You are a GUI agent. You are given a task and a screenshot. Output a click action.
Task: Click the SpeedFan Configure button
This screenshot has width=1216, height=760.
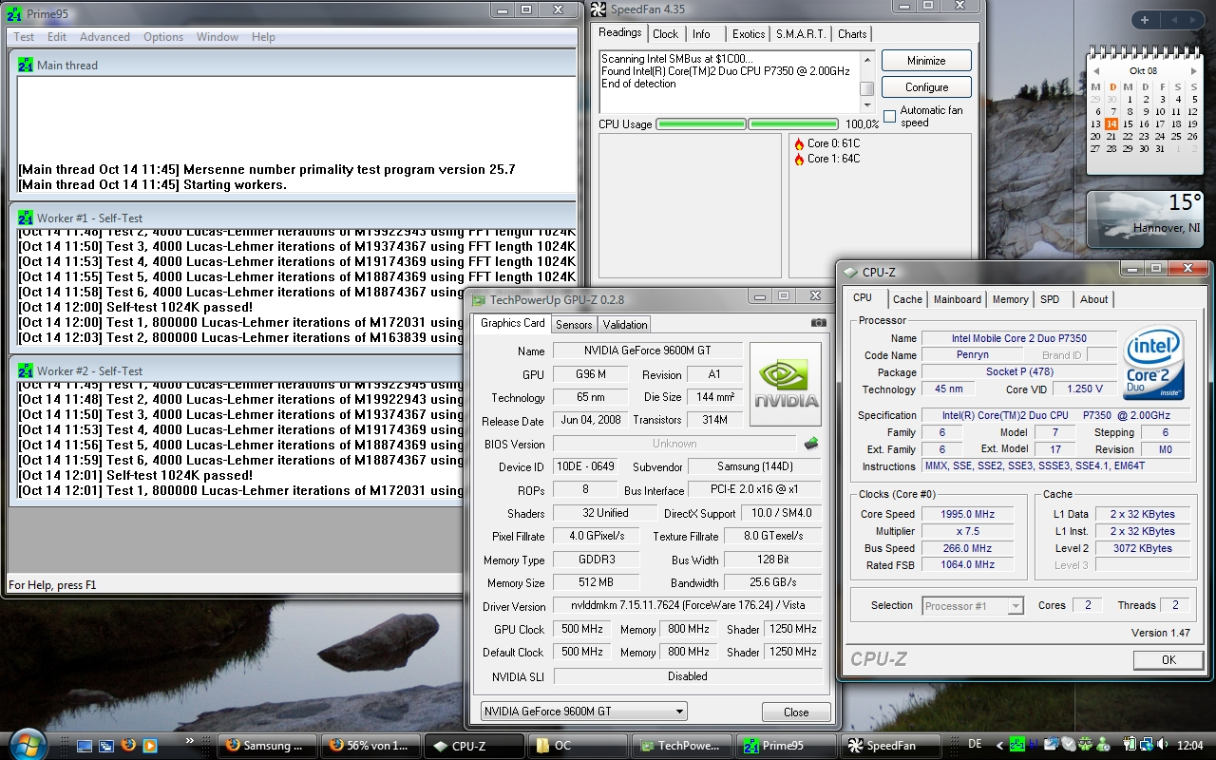click(x=926, y=87)
